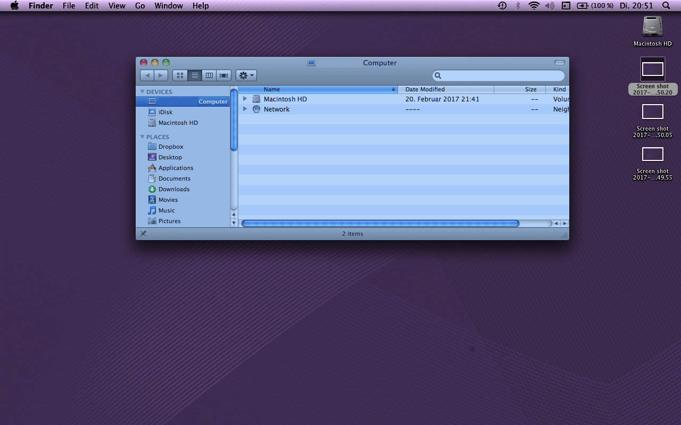This screenshot has height=425, width=681.
Task: Click the Back navigation button
Action: [x=147, y=75]
